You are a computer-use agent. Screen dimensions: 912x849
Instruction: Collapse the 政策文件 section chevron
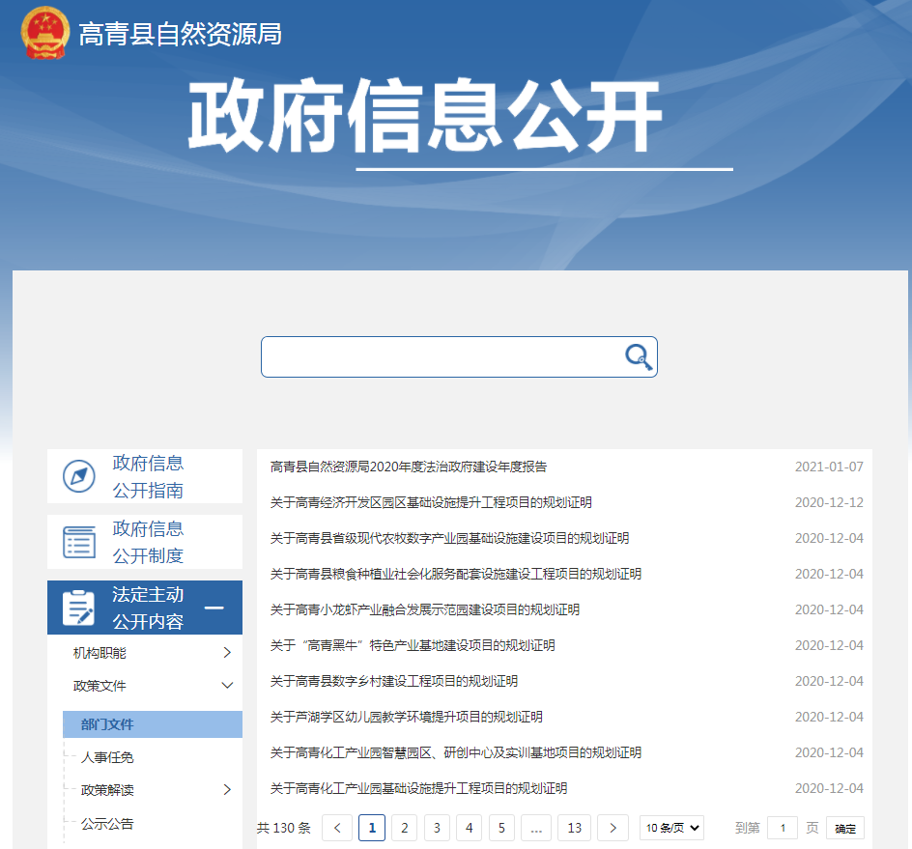(227, 686)
